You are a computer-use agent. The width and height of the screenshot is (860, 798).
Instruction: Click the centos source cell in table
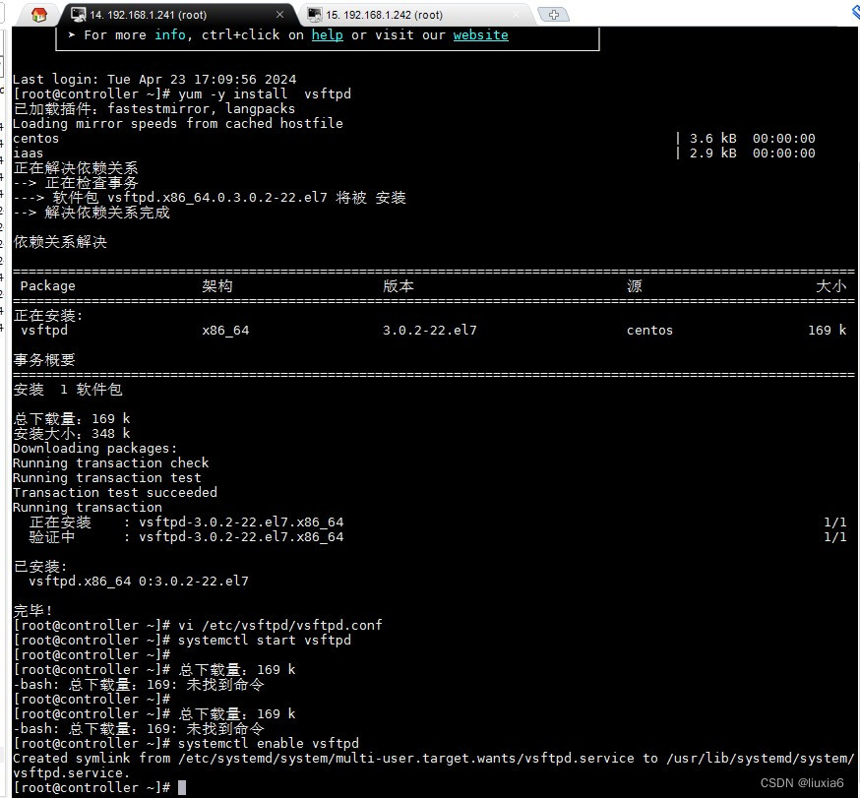pos(650,331)
